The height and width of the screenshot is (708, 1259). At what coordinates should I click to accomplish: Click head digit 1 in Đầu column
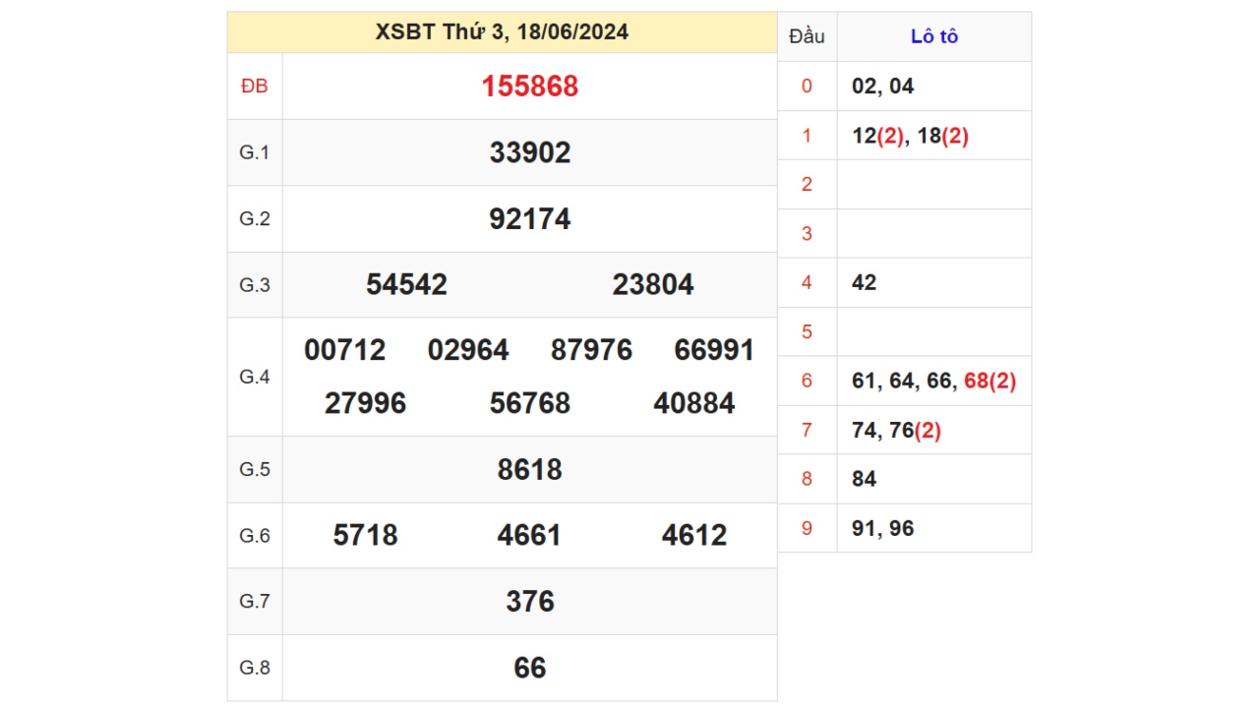pos(808,136)
